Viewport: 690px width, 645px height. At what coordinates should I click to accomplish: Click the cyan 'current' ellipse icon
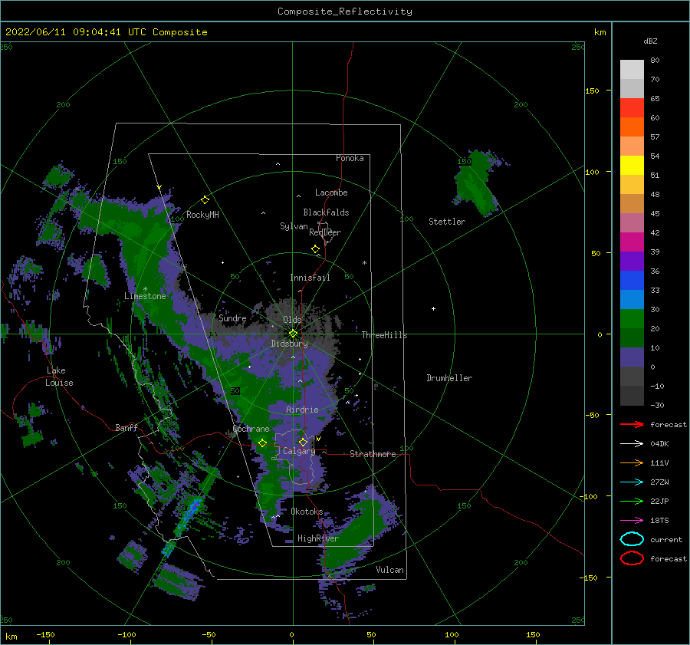(x=632, y=539)
